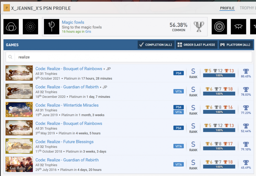
Task: Follow the Gris game link
Action: [88, 32]
